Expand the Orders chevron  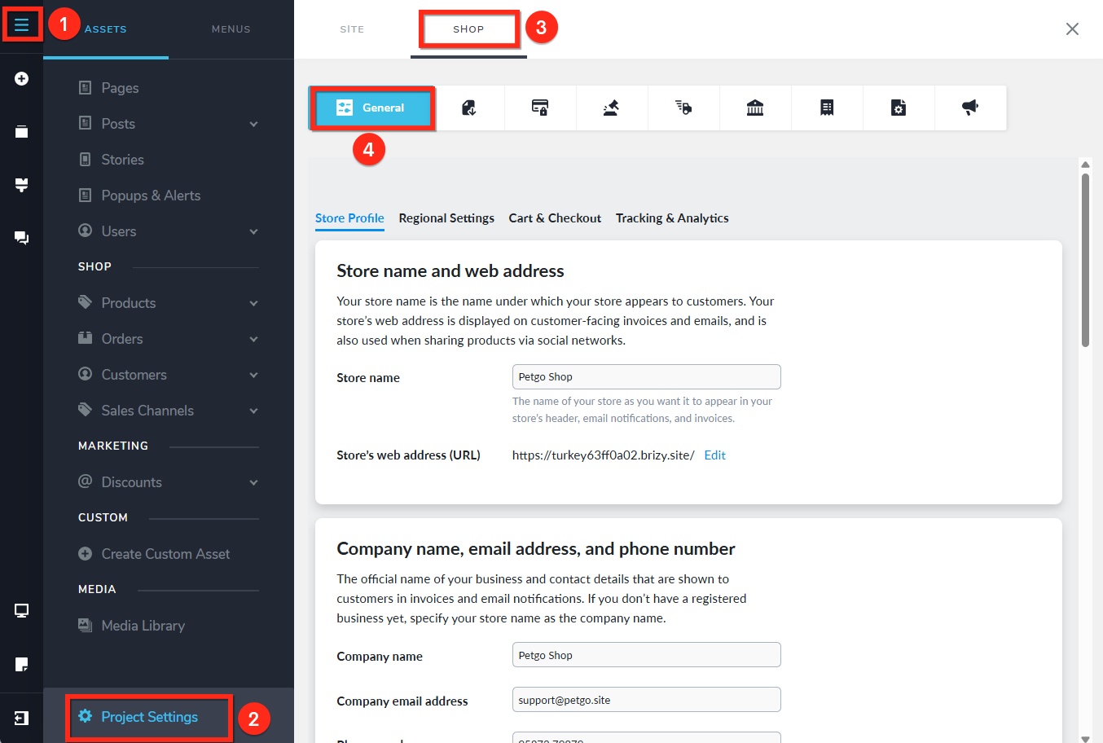pos(253,339)
